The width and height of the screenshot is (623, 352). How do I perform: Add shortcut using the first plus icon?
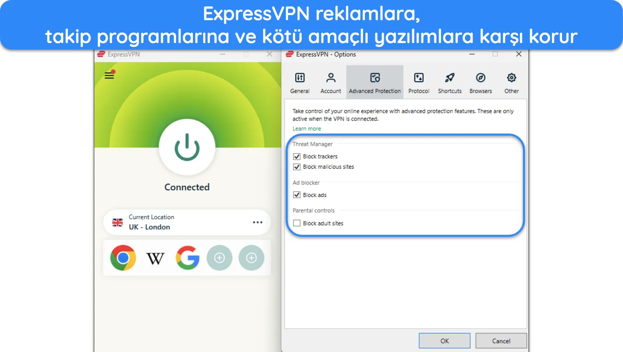[220, 258]
